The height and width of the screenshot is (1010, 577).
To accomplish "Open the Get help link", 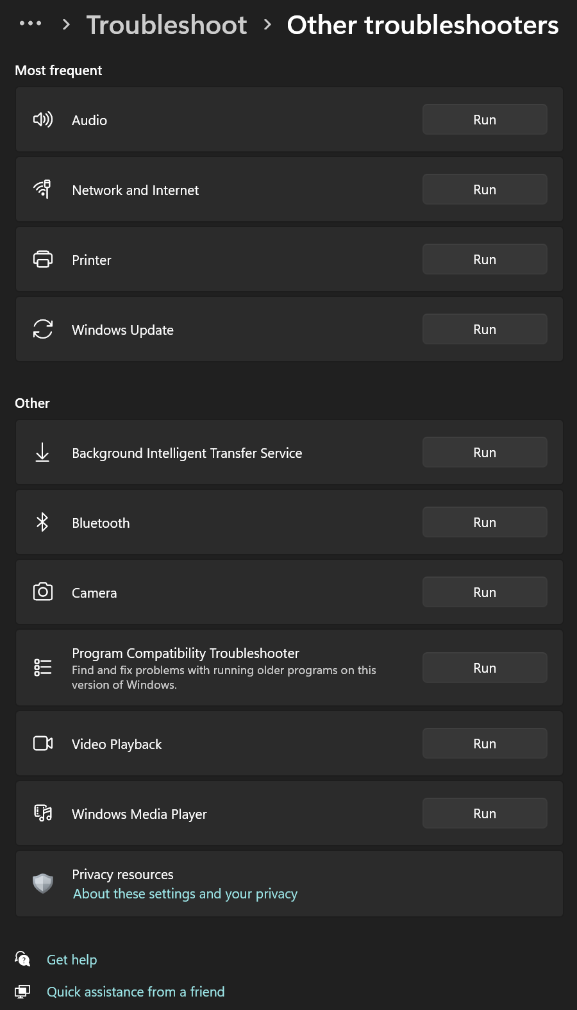I will coord(72,960).
